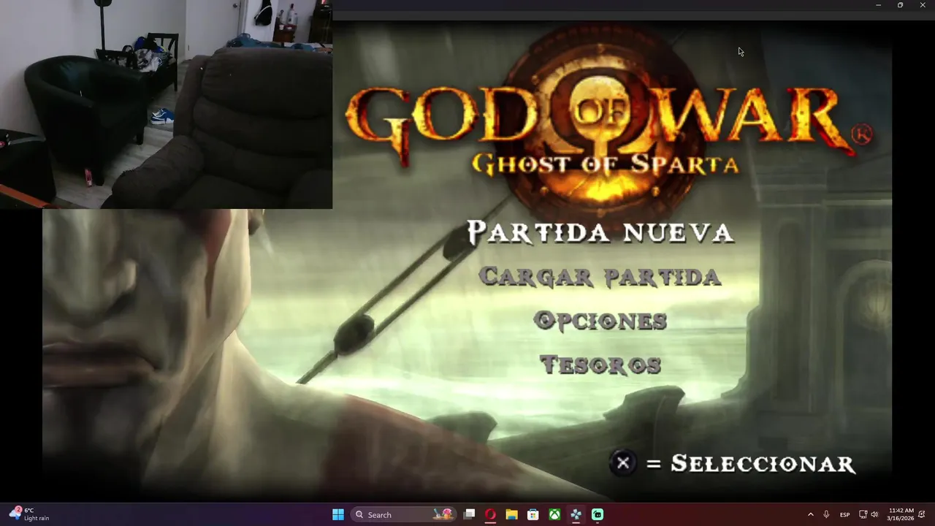Open Task View on taskbar
935x526 pixels.
(470, 514)
